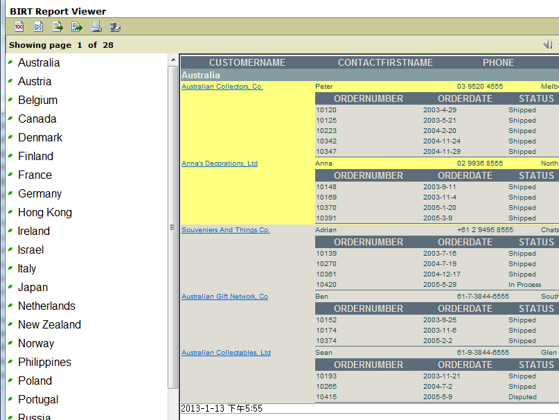
Task: Open the Anna's Decorations, Ltd link
Action: tap(220, 164)
